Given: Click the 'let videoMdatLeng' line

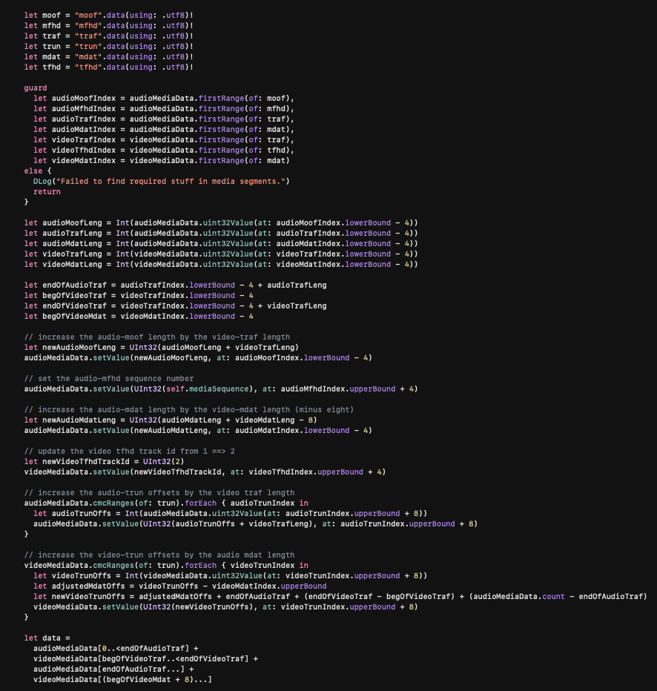Looking at the screenshot, I should (221, 265).
